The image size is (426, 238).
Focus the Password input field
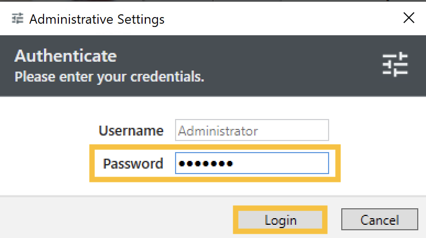[x=252, y=163]
